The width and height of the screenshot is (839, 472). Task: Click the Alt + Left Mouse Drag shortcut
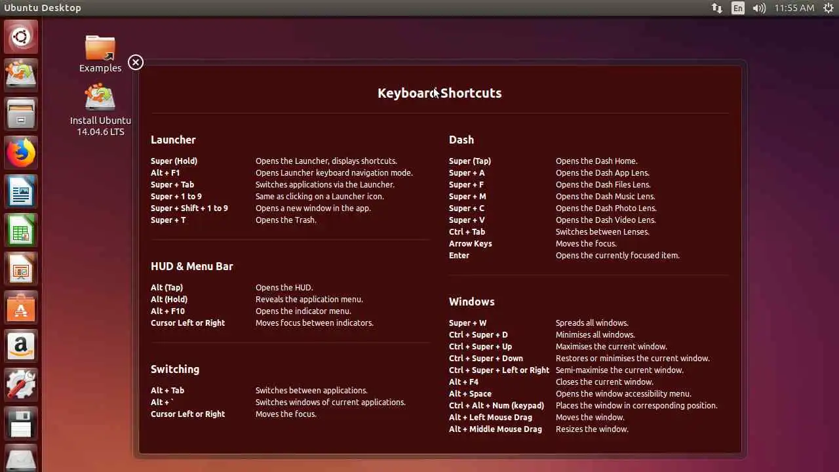coord(491,417)
